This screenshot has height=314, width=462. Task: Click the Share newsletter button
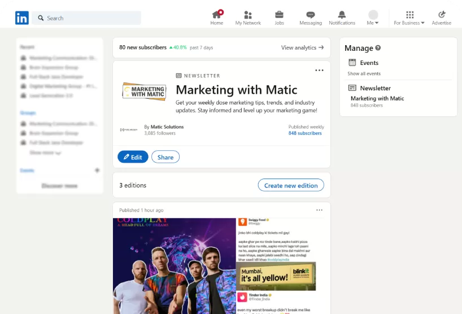[x=165, y=156]
